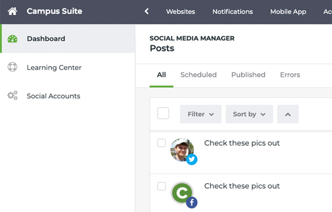Open the Sort by dropdown
This screenshot has width=332, height=212.
tap(249, 114)
